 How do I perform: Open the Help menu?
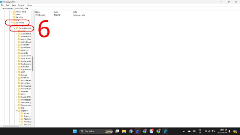click(x=29, y=5)
